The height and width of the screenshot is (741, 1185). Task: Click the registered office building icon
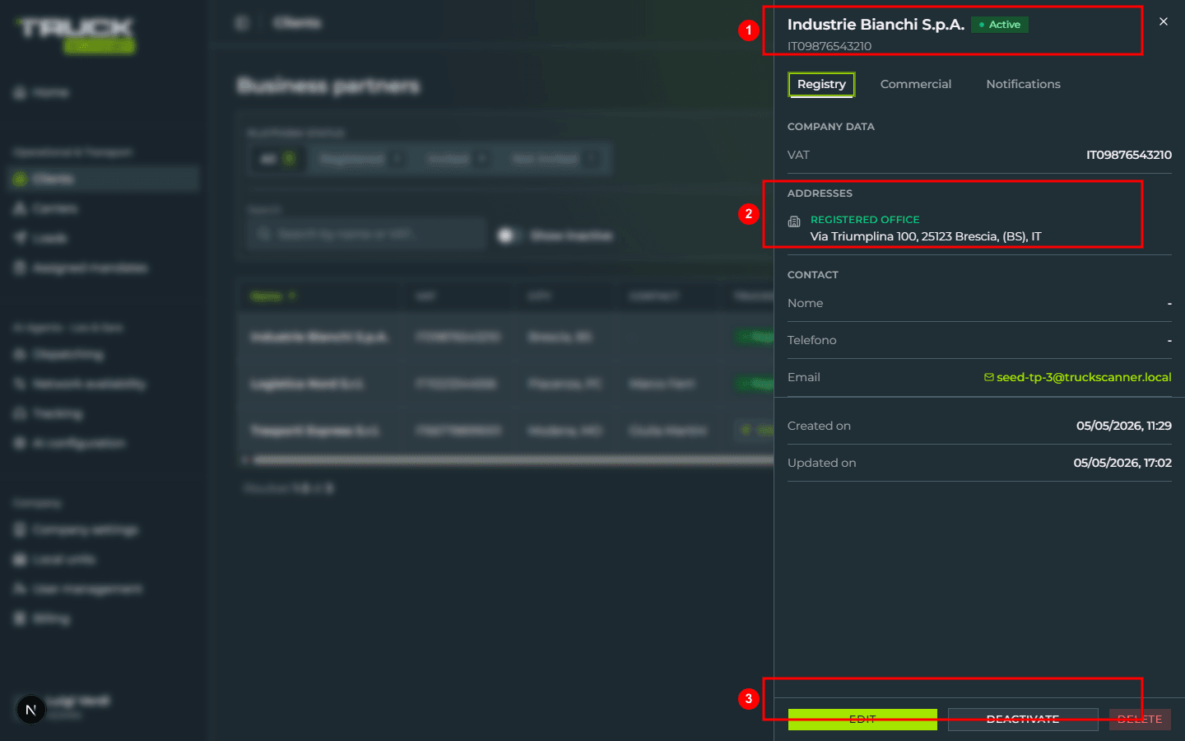(794, 221)
